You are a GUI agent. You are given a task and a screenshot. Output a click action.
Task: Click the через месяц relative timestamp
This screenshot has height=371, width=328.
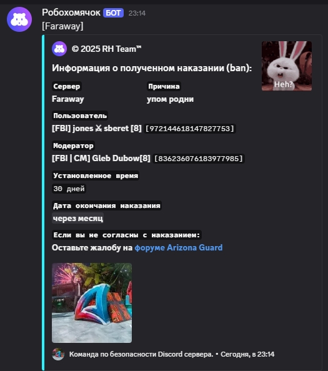pyautogui.click(x=78, y=218)
